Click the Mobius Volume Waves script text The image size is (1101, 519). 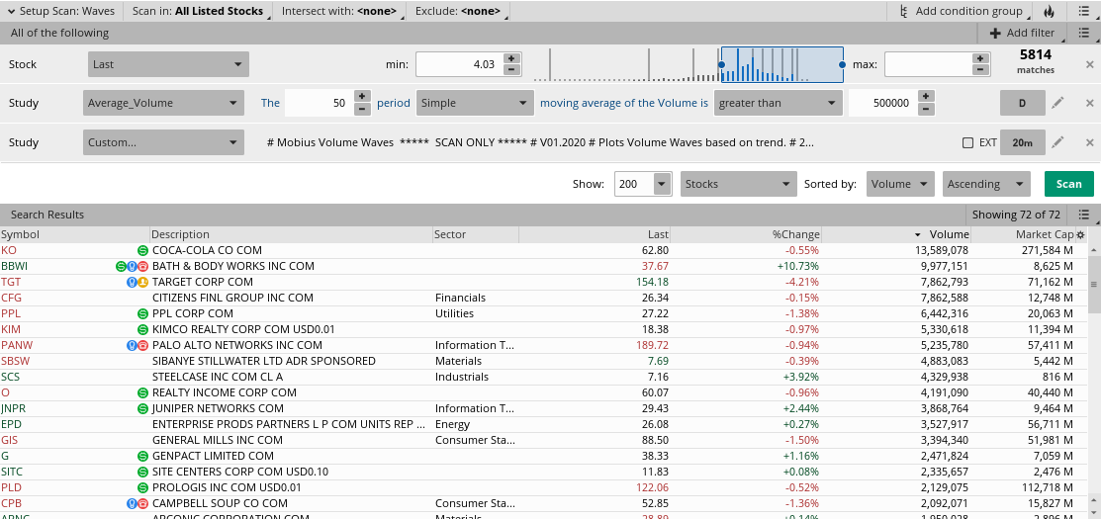coord(541,142)
